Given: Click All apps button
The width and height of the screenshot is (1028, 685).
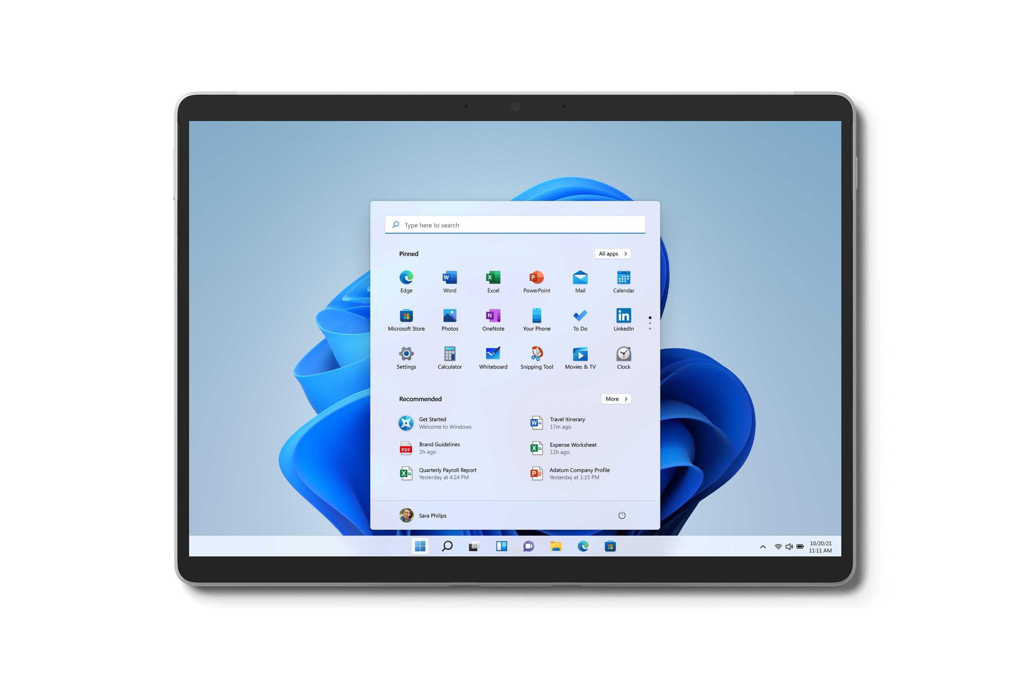Looking at the screenshot, I should [x=612, y=253].
